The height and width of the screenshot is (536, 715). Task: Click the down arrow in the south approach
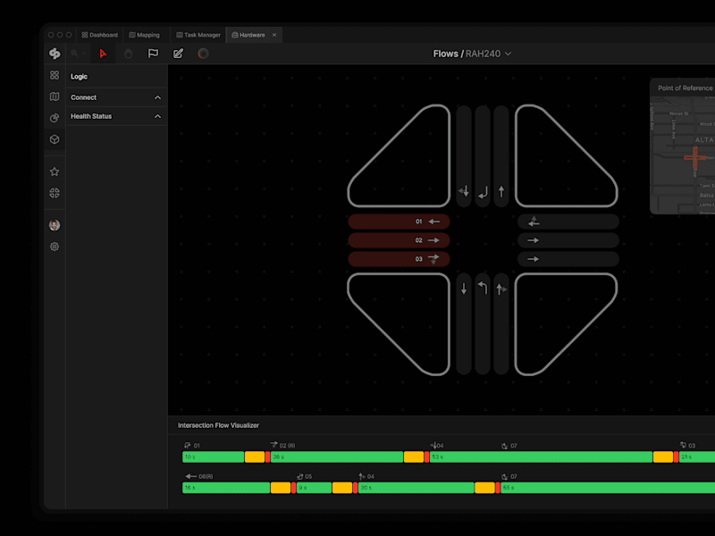tap(464, 289)
